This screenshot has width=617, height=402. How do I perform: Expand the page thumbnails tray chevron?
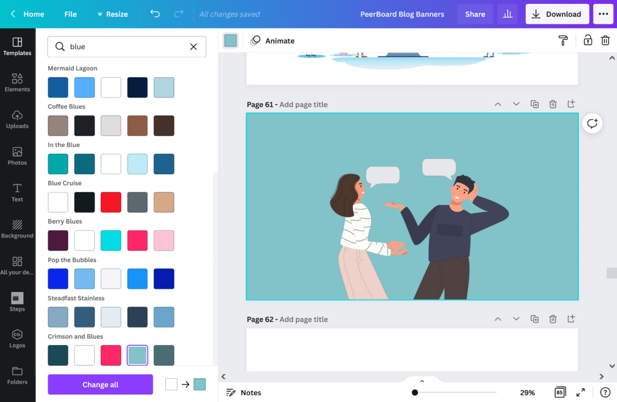[x=422, y=381]
